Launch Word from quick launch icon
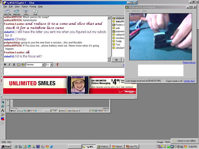The image size is (199, 149). coord(38,147)
